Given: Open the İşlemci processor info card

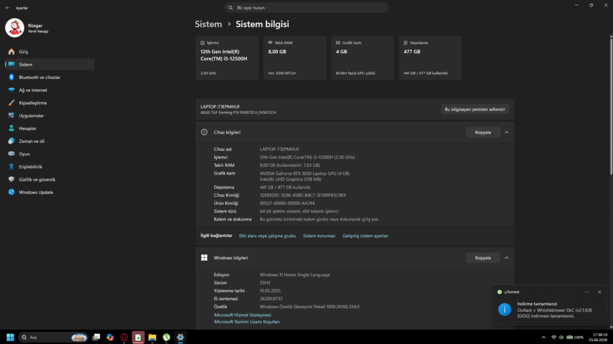Looking at the screenshot, I should pos(227,58).
